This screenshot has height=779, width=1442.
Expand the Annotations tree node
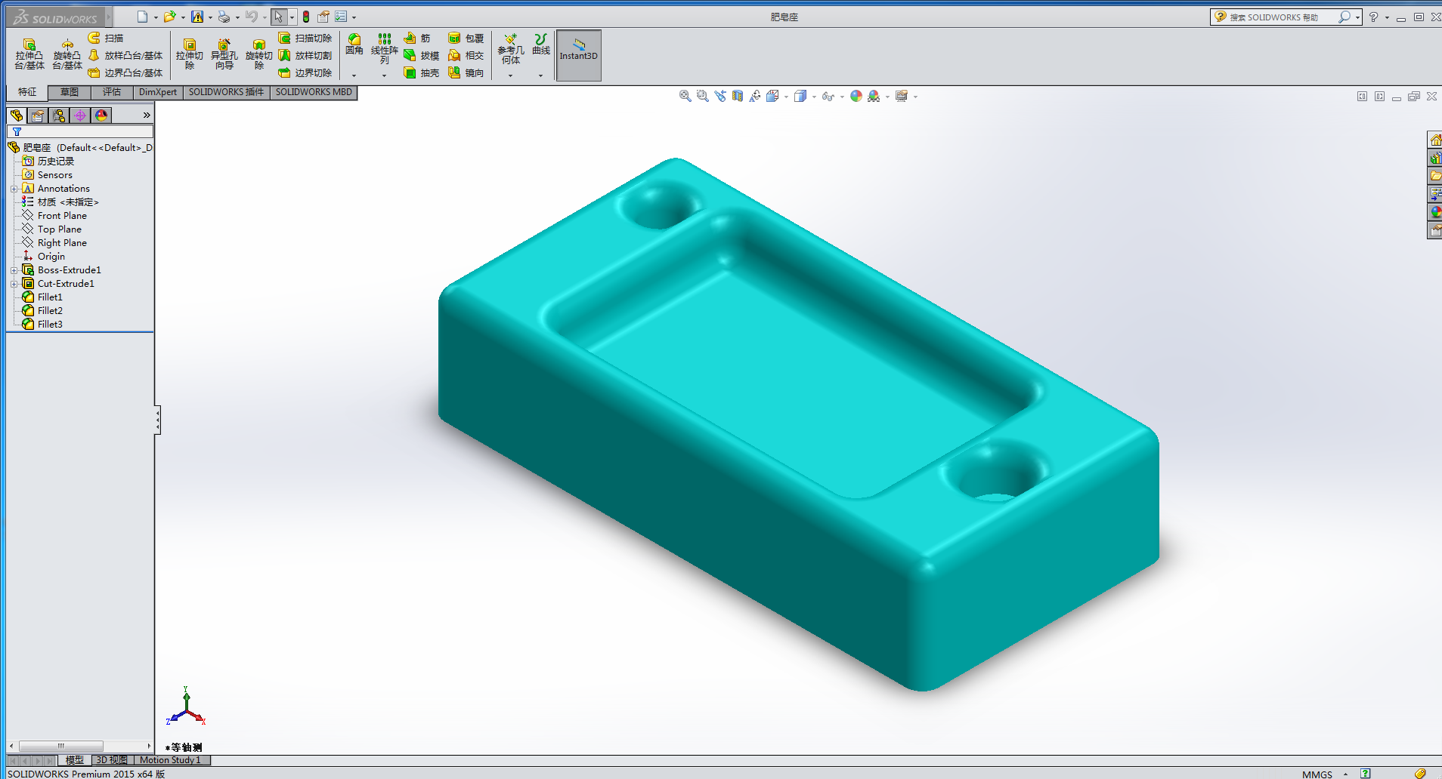pos(14,189)
